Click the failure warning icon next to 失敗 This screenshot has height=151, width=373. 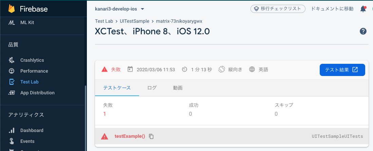pos(105,70)
